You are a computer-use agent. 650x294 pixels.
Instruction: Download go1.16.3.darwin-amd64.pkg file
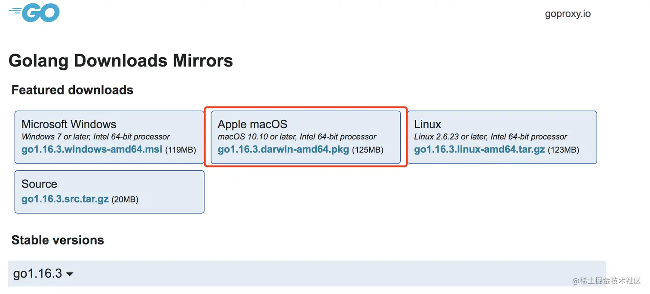click(x=283, y=150)
